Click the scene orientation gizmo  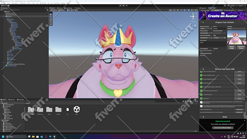(193, 16)
